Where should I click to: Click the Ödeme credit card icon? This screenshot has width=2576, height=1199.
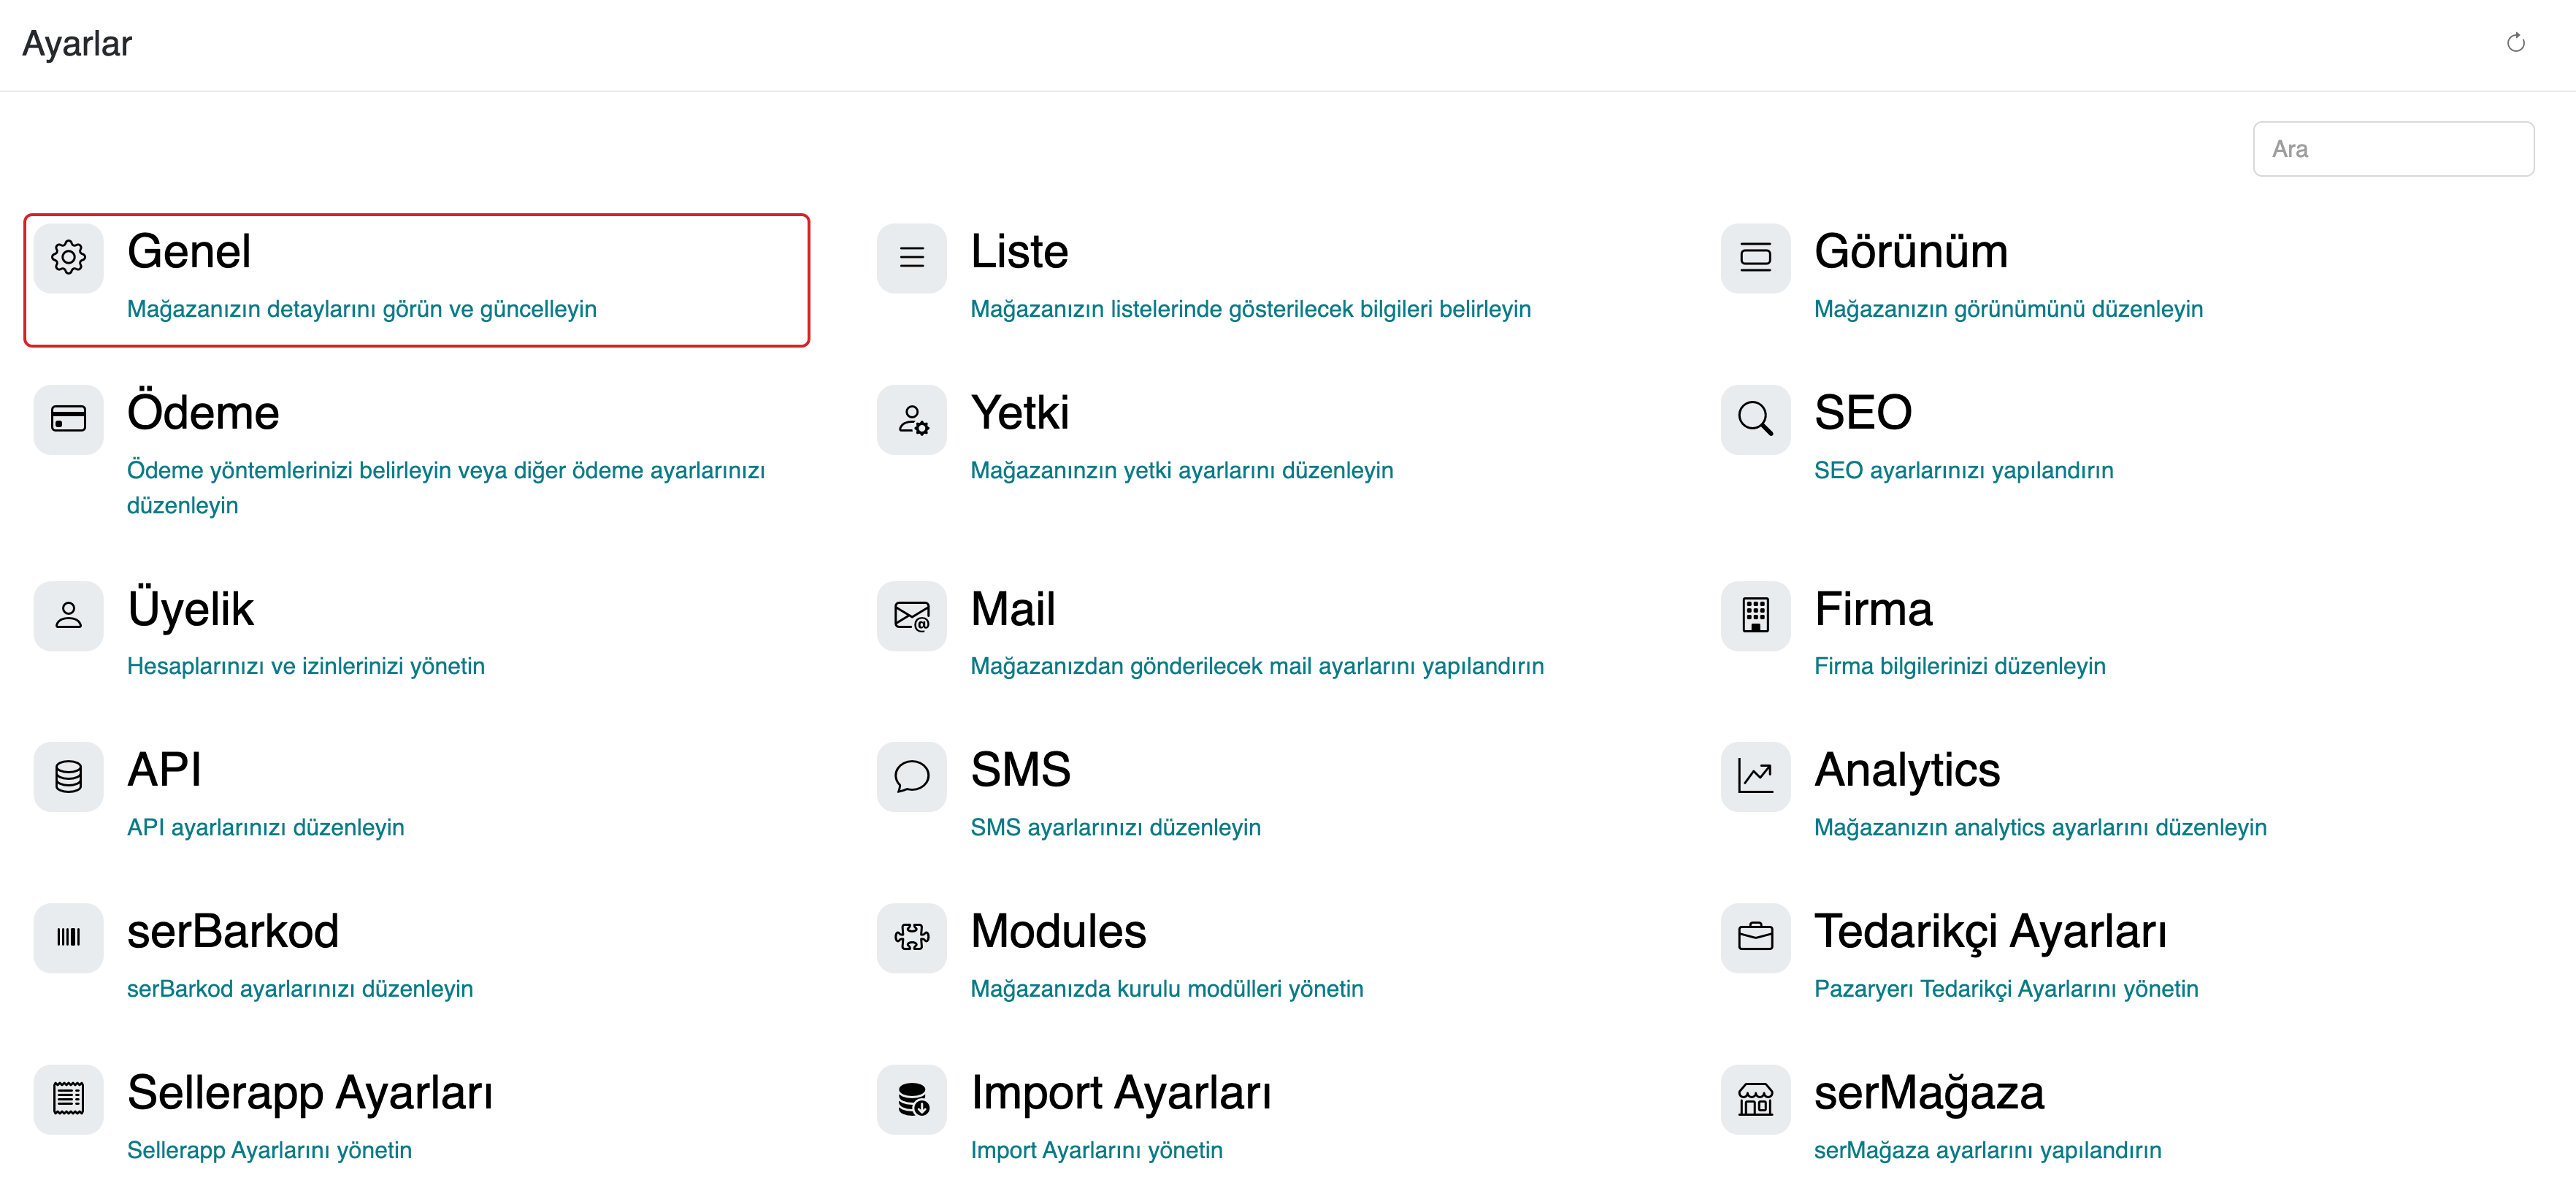(68, 419)
